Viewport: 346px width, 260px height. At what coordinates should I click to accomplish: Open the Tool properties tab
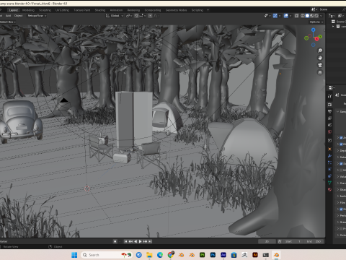[329, 96]
